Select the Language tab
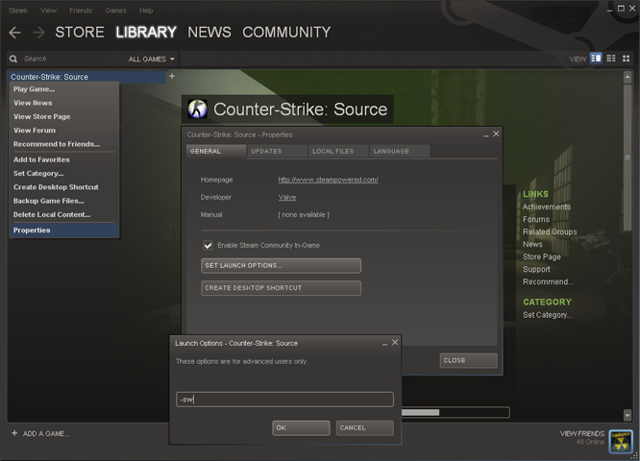The image size is (640, 461). [400, 151]
